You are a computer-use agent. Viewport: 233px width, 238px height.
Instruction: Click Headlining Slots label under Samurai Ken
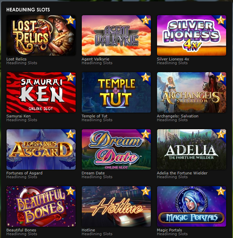(x=22, y=120)
